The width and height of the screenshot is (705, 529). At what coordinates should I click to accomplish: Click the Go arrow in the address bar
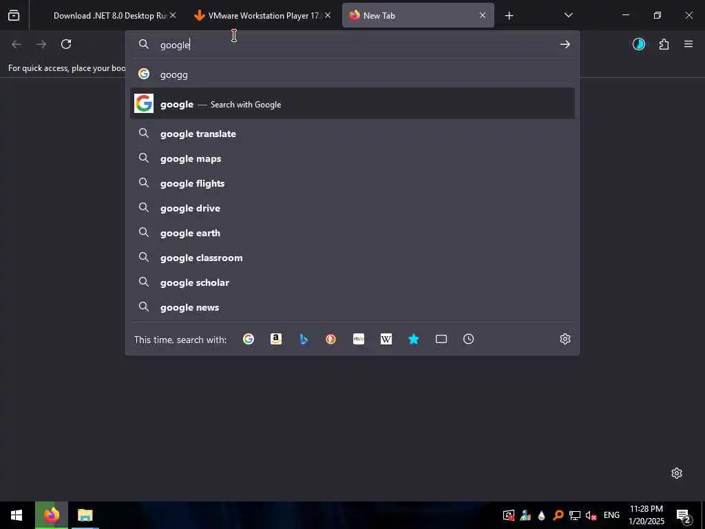click(x=565, y=44)
